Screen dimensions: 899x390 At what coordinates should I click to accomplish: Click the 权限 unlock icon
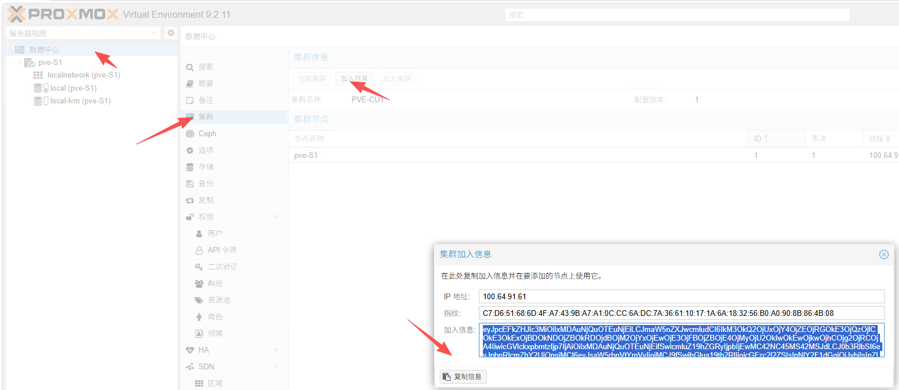pyautogui.click(x=190, y=217)
